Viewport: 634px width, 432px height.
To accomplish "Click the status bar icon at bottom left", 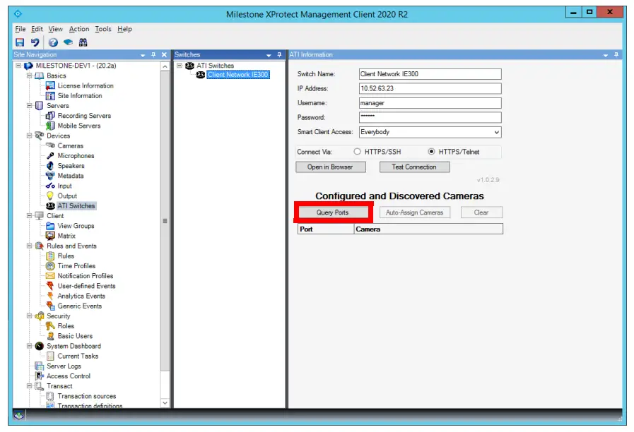I will point(18,414).
